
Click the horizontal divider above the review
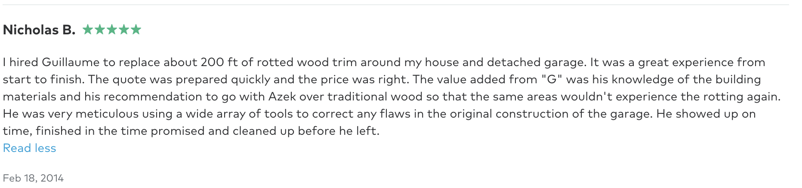pos(396,5)
